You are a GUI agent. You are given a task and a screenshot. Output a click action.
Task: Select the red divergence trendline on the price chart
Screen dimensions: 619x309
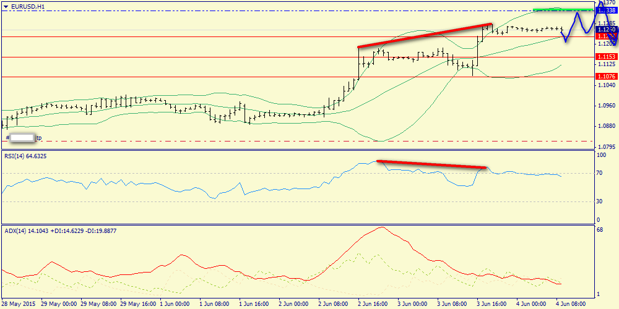pos(425,36)
